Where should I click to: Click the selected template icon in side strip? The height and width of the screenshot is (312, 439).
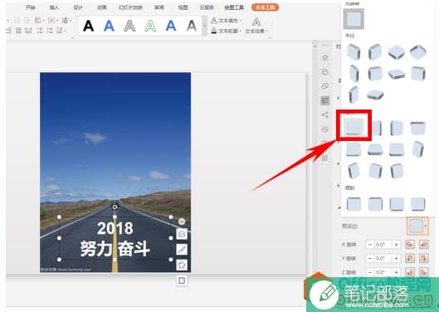pyautogui.click(x=325, y=100)
